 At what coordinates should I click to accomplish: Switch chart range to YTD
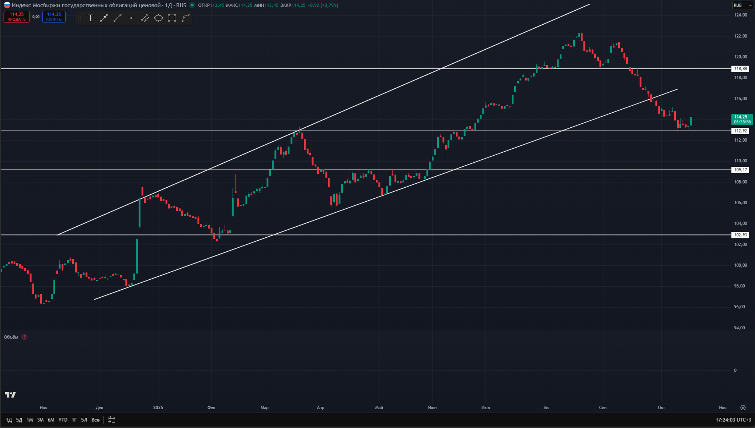point(63,420)
